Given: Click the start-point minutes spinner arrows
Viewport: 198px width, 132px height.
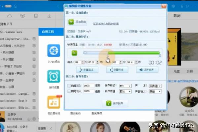Looking at the screenshot, I should point(83,62).
